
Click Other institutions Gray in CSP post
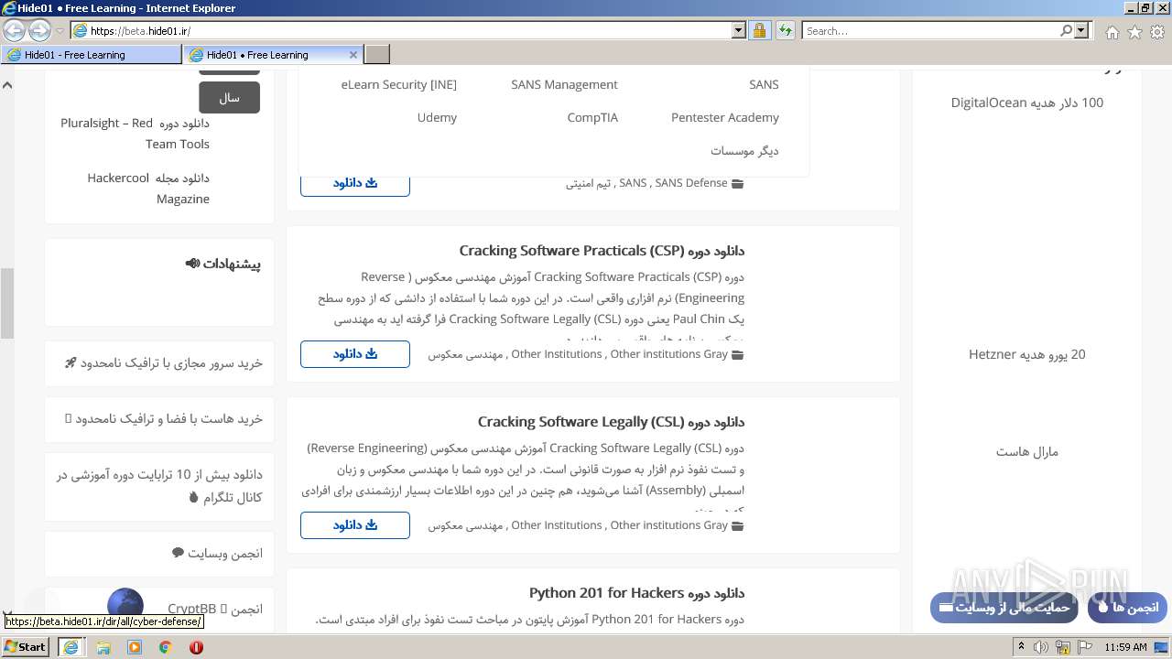[x=668, y=354]
